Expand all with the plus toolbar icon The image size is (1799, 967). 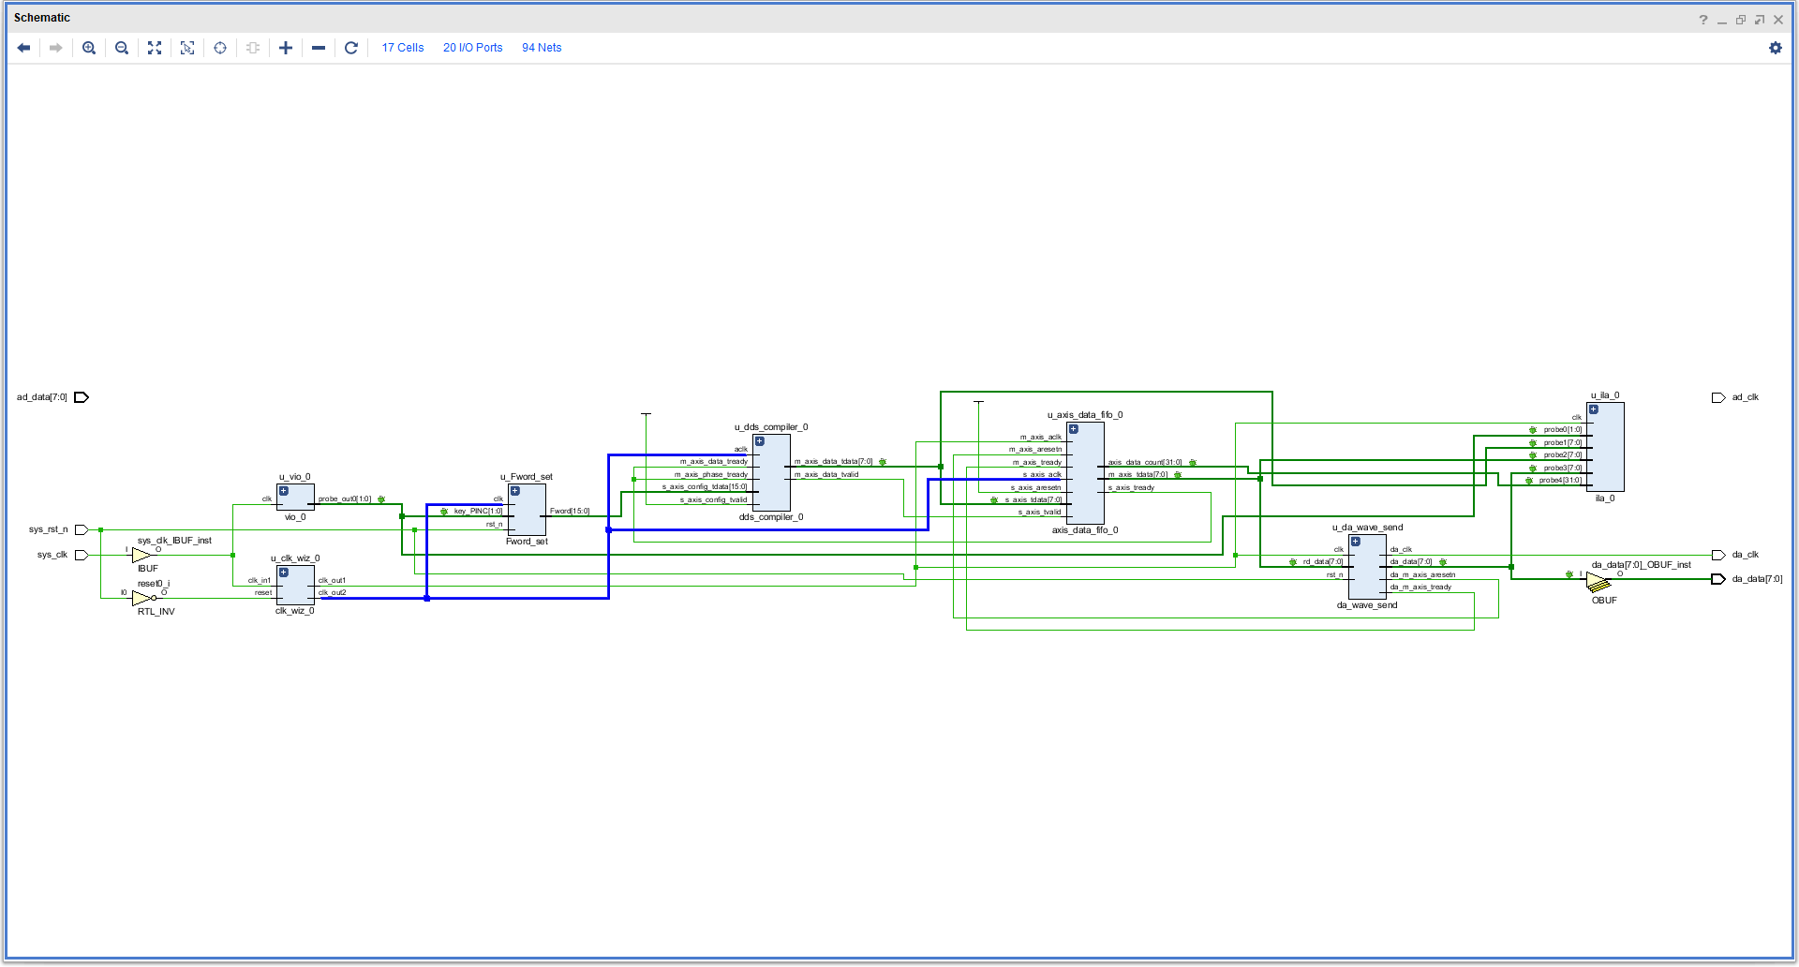[286, 48]
